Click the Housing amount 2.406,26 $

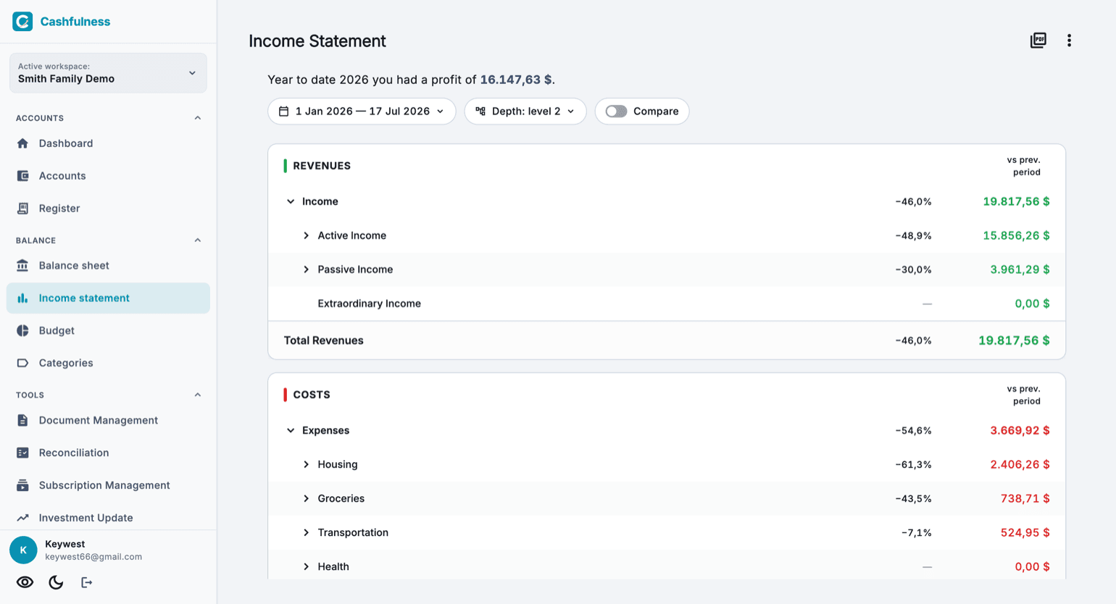pos(1020,465)
